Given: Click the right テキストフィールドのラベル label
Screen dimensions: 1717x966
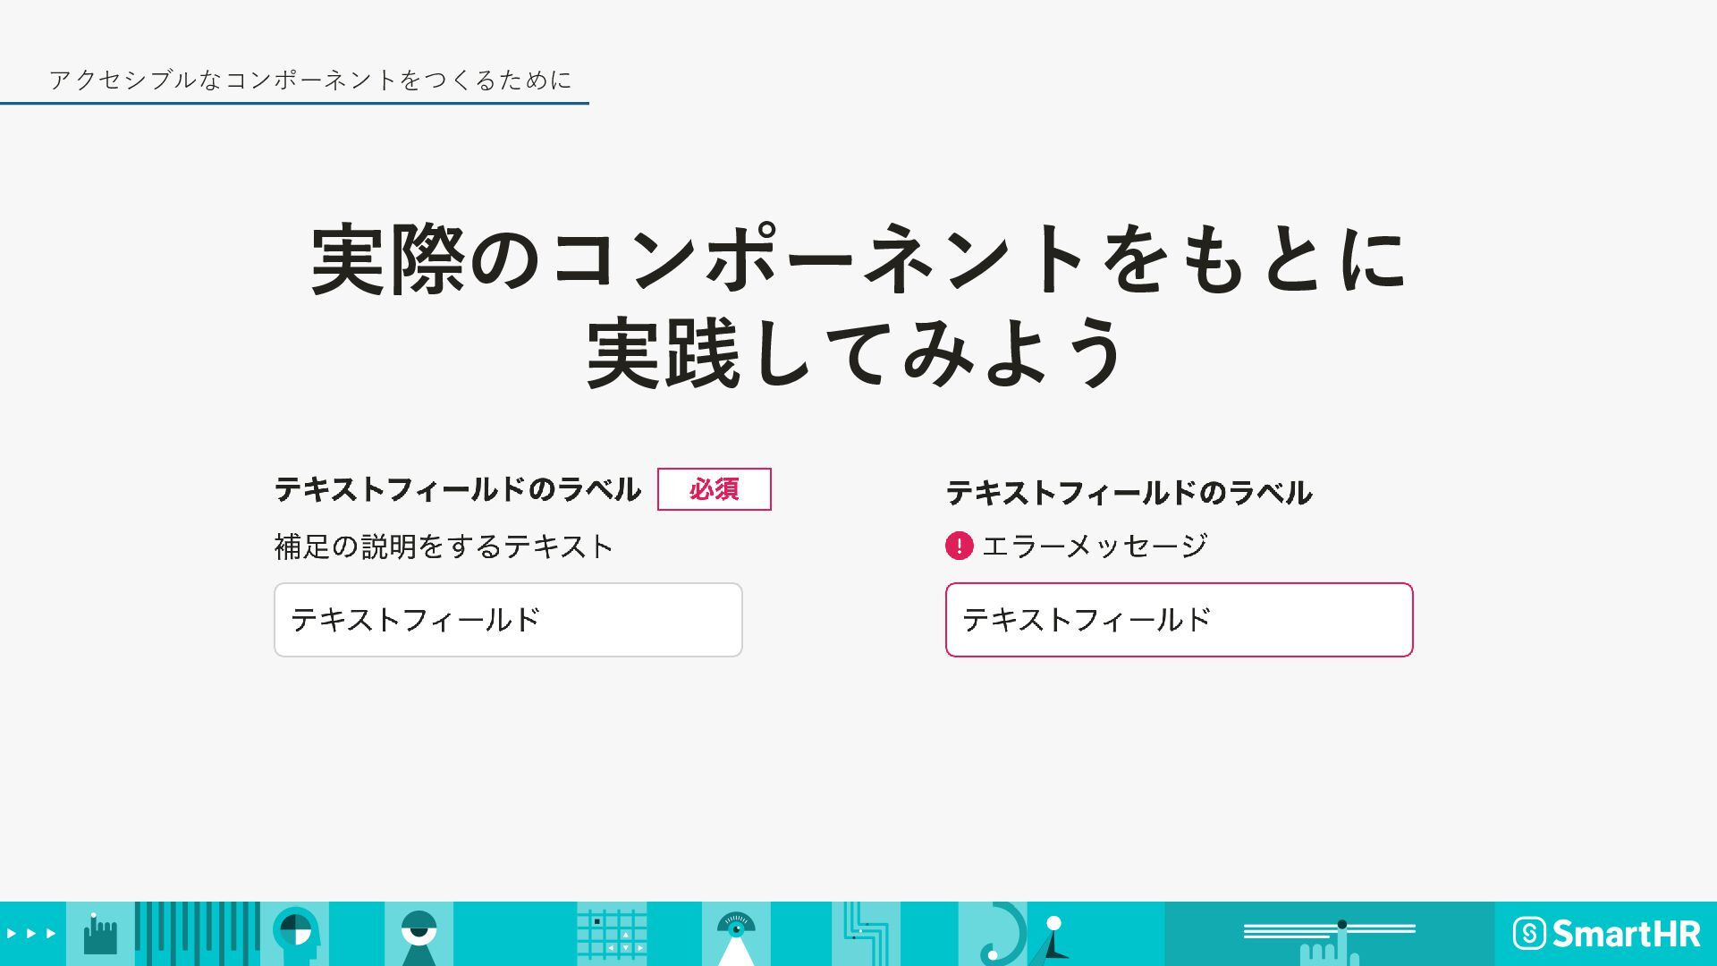Looking at the screenshot, I should pyautogui.click(x=1129, y=493).
